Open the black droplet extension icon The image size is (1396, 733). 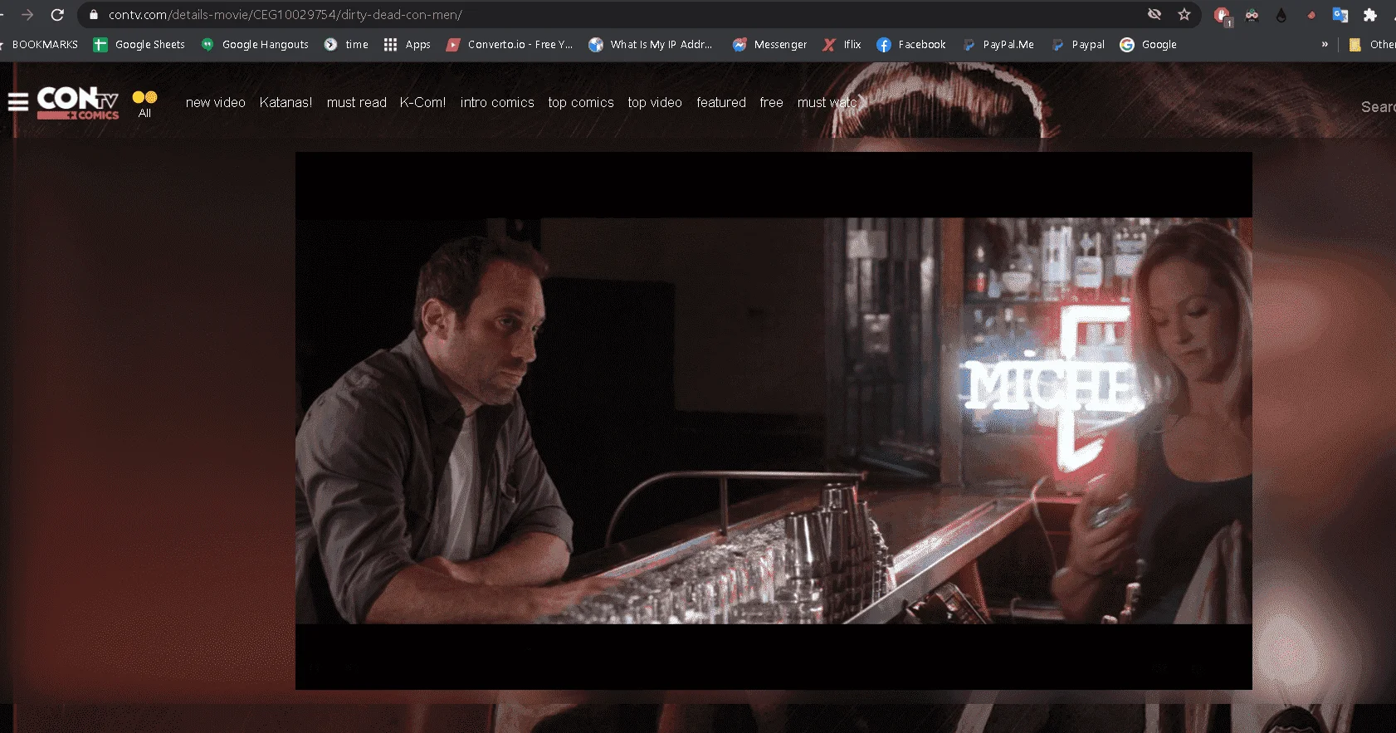tap(1281, 15)
